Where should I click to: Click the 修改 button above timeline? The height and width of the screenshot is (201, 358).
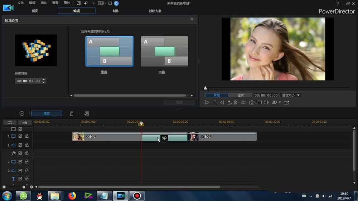coord(47,113)
